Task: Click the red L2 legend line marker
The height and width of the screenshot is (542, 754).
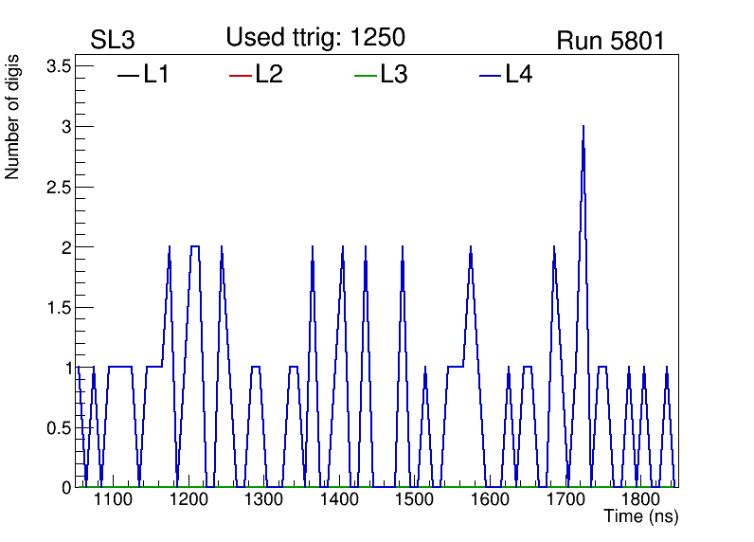Action: pos(241,77)
